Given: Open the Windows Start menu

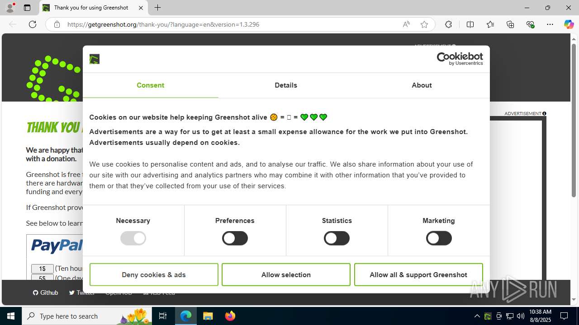Looking at the screenshot, I should pos(11,316).
